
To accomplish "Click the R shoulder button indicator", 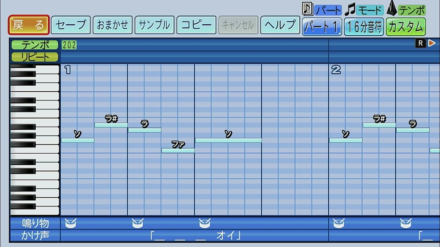I will pyautogui.click(x=420, y=43).
